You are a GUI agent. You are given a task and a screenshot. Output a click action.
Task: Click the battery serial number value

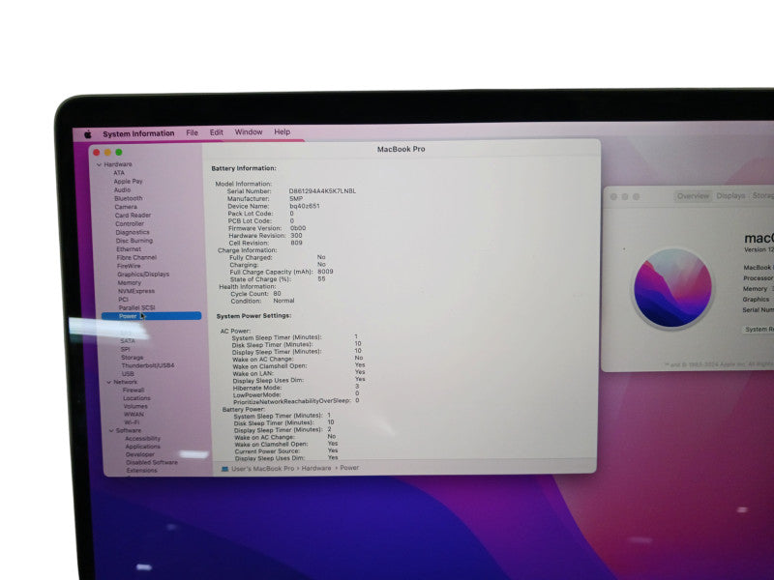click(322, 190)
